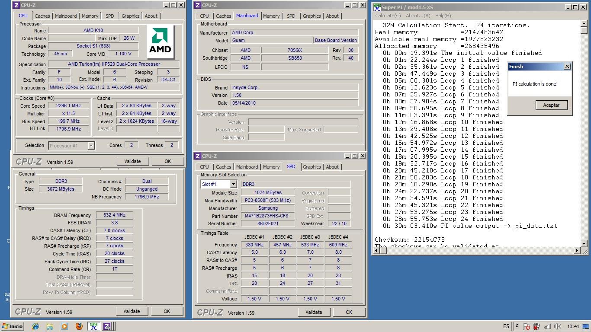The width and height of the screenshot is (591, 332).
Task: Click Super PI horizontal scrollbar right arrow
Action: pyautogui.click(x=577, y=251)
